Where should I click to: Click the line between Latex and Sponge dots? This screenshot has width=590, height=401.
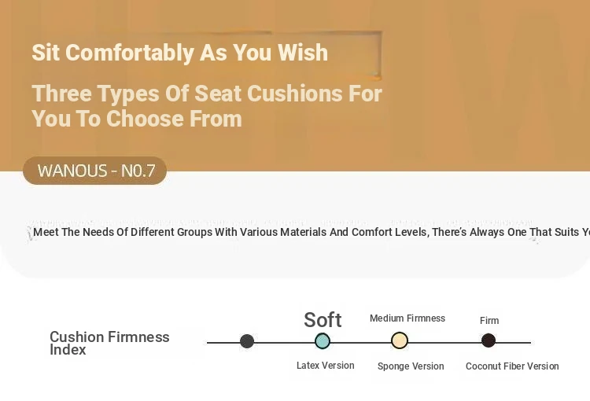click(x=360, y=342)
